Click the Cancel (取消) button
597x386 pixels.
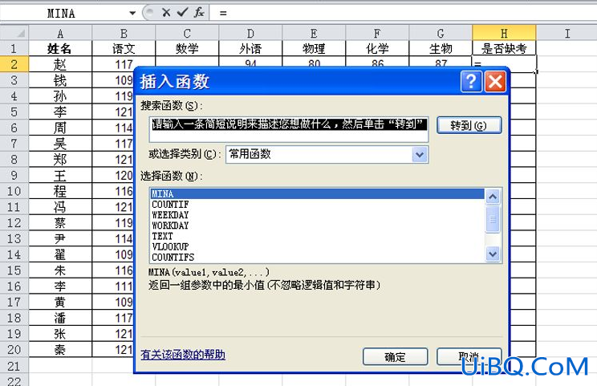(469, 356)
